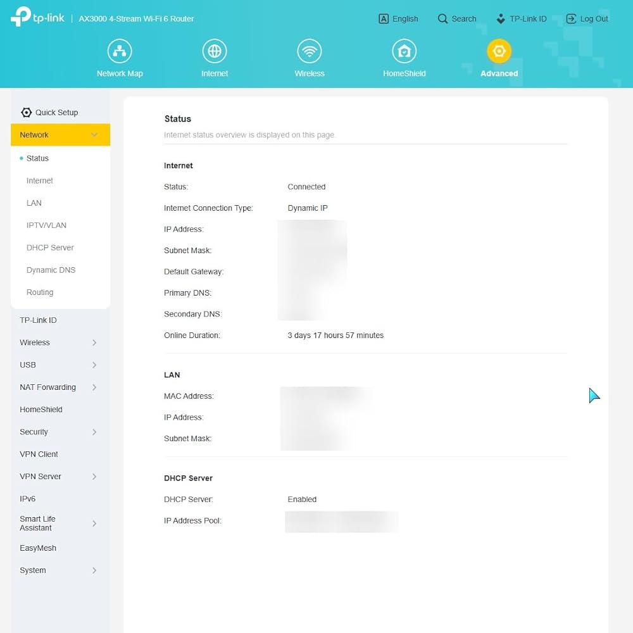The image size is (633, 633).
Task: Select the HomeShield house icon
Action: 404,51
